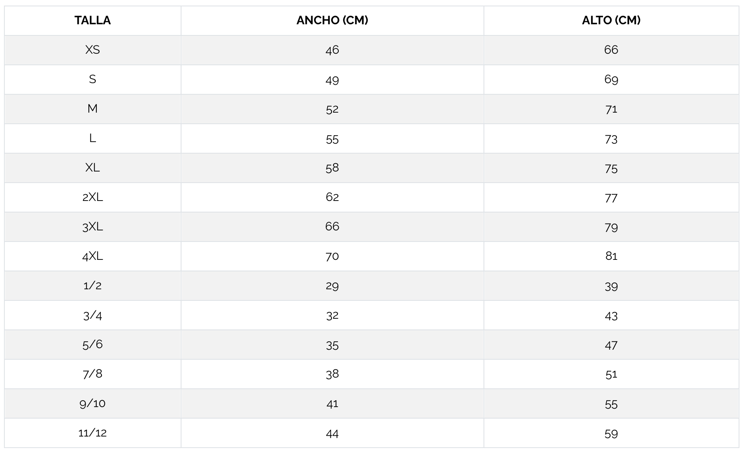Click the ALTO (CM) column header
Screen dimensions: 745x456
tap(611, 20)
